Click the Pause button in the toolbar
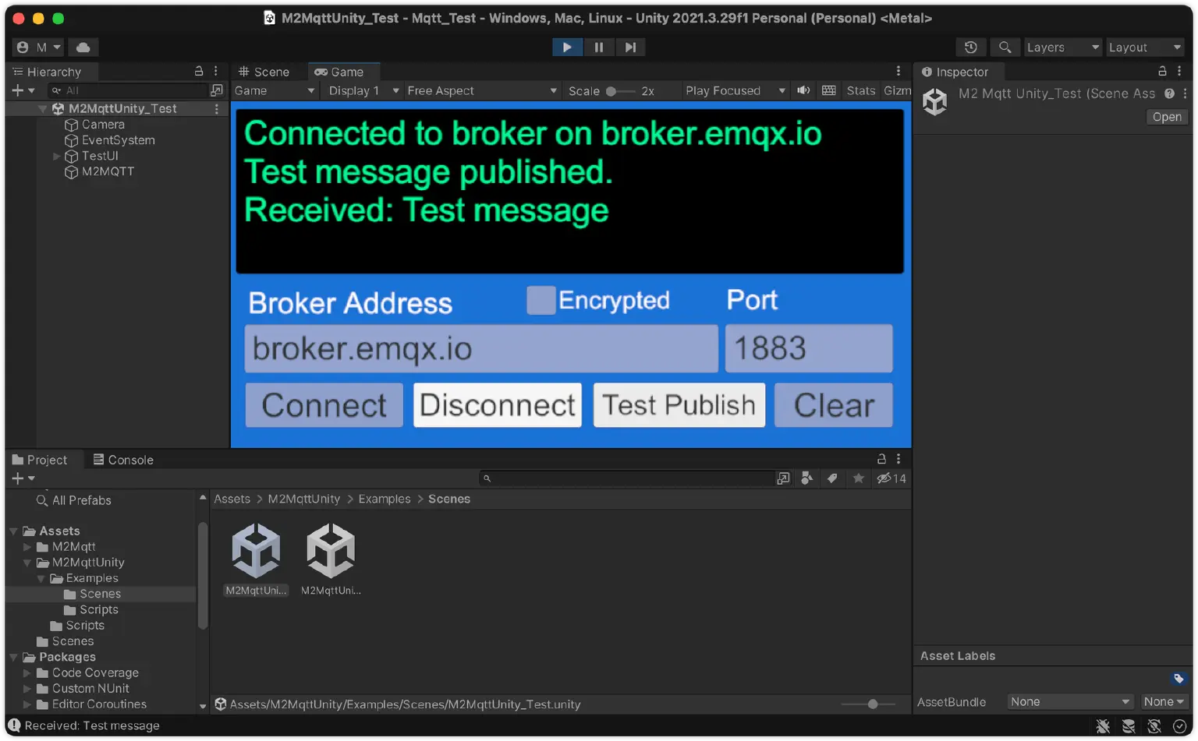Viewport: 1198px width, 741px height. 598,48
